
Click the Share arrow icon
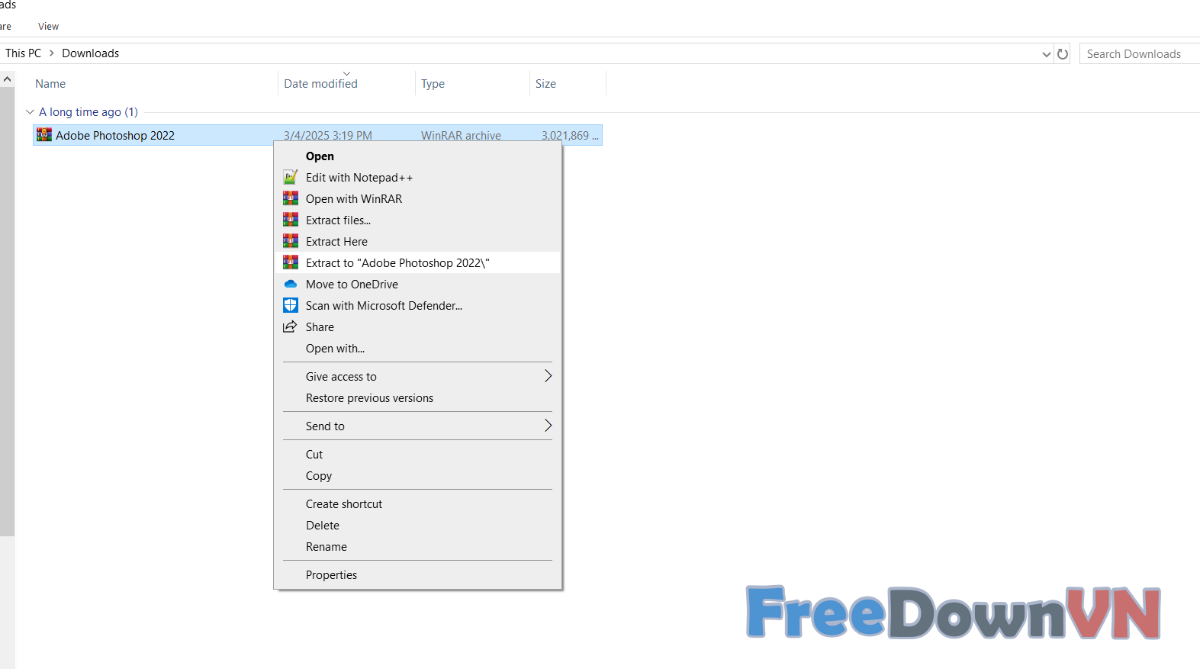click(x=291, y=327)
